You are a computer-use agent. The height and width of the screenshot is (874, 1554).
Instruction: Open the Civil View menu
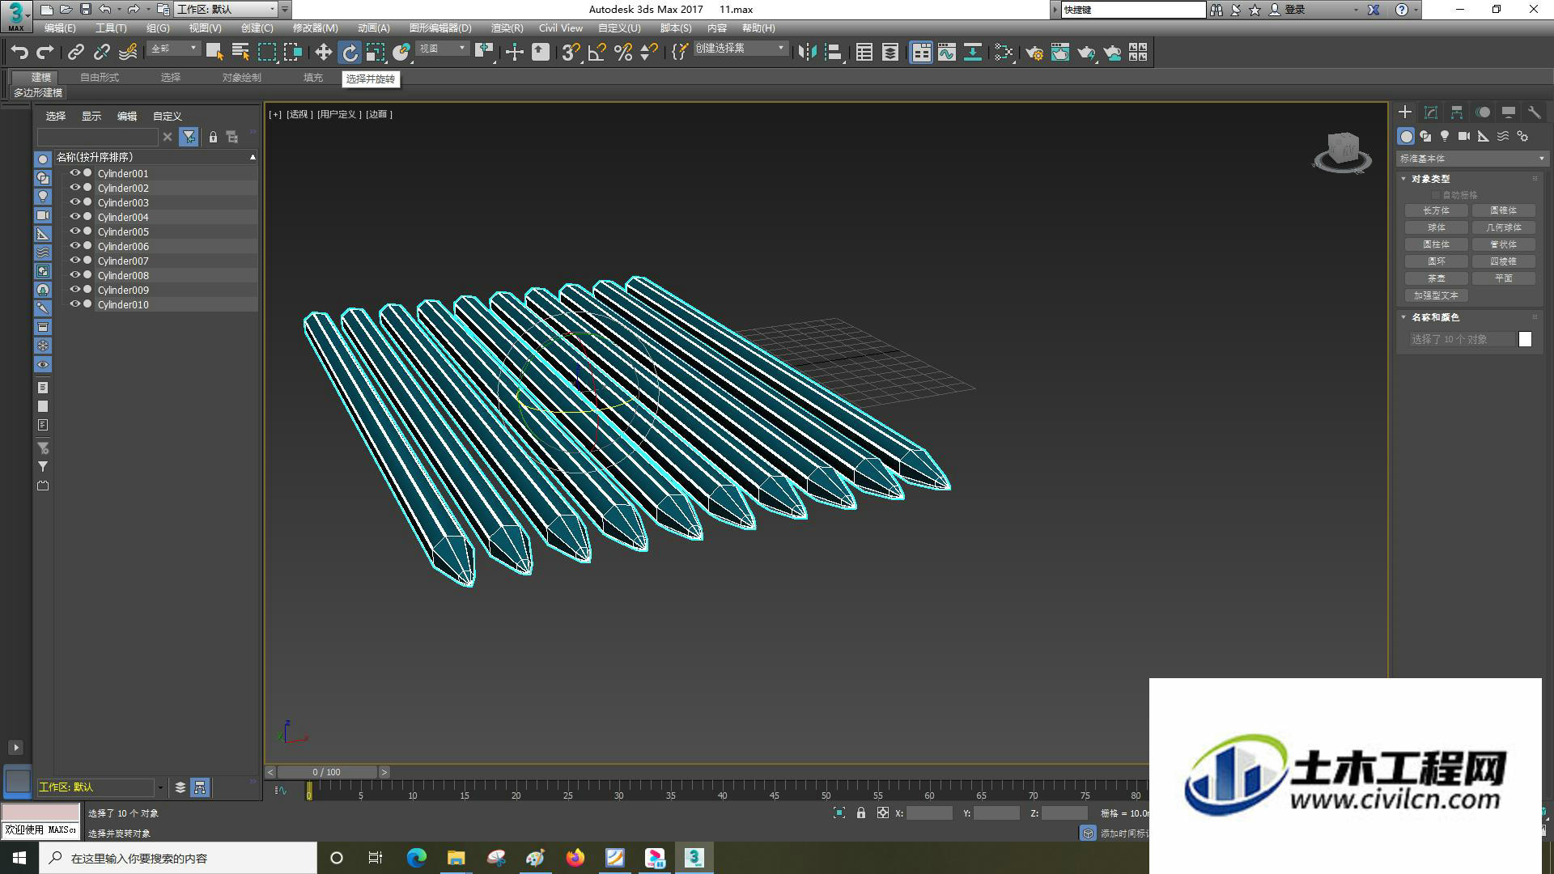coord(561,28)
